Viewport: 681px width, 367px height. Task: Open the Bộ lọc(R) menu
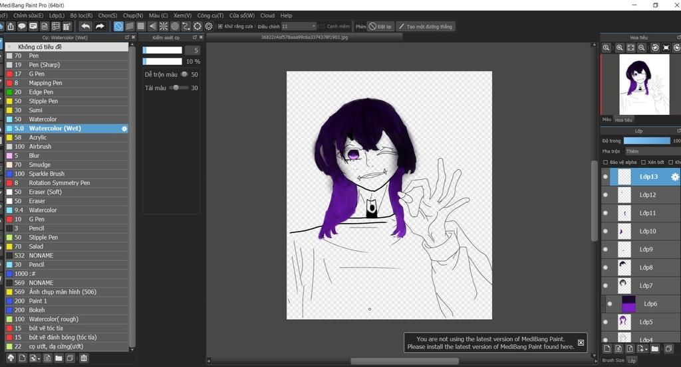pyautogui.click(x=81, y=16)
